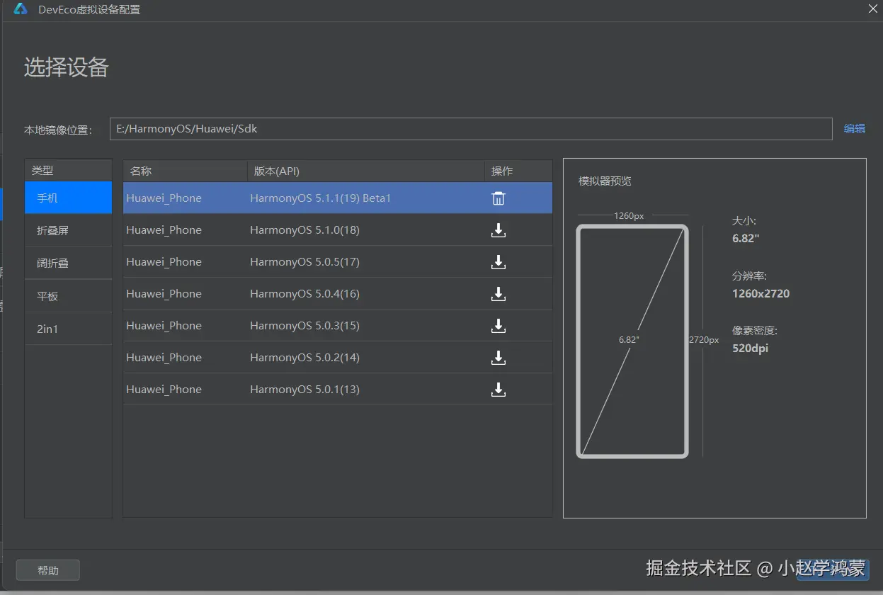Select the 折叠屏 device type
883x595 pixels.
coord(69,230)
